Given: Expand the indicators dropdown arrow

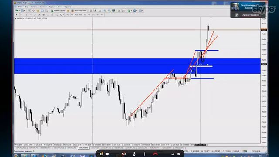Looking at the screenshot, I should pyautogui.click(x=131, y=10).
